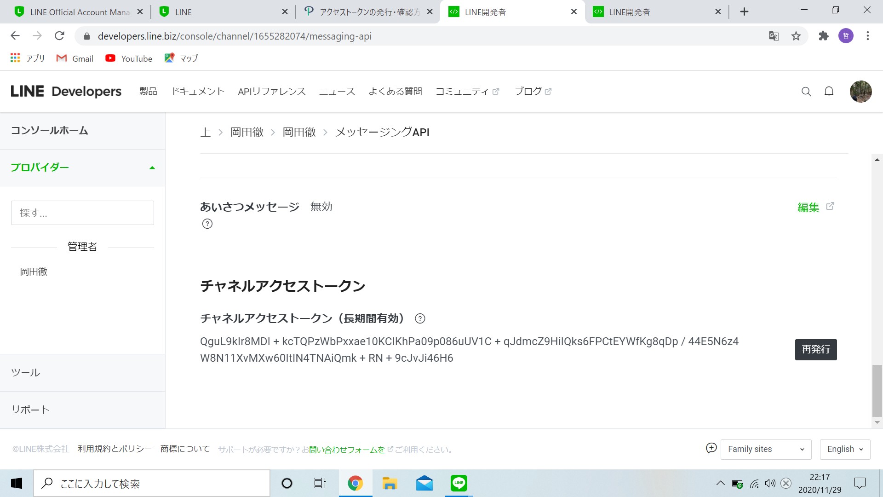The width and height of the screenshot is (883, 497).
Task: Click 編集 link for greeting message
Action: click(815, 207)
